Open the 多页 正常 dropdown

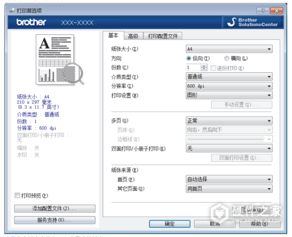pyautogui.click(x=229, y=120)
